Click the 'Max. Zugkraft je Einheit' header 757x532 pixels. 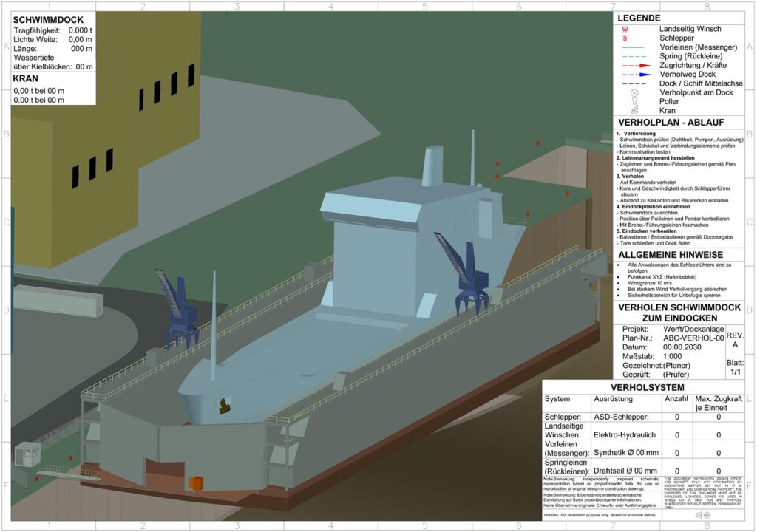click(719, 403)
